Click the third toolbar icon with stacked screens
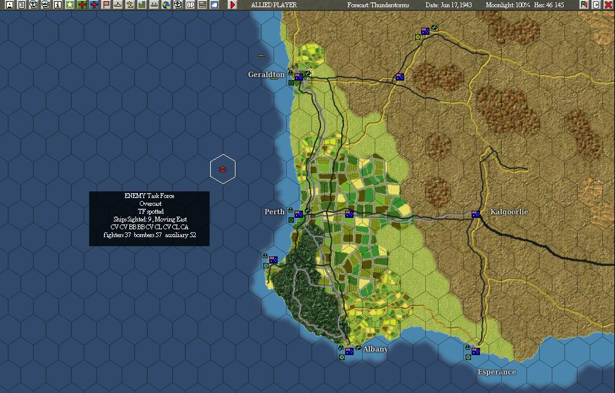 pos(34,5)
